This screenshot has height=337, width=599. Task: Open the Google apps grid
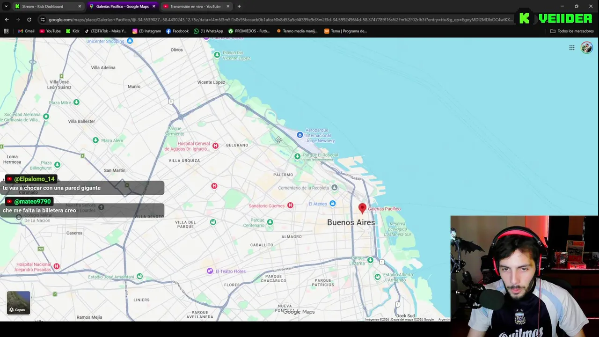(x=572, y=48)
